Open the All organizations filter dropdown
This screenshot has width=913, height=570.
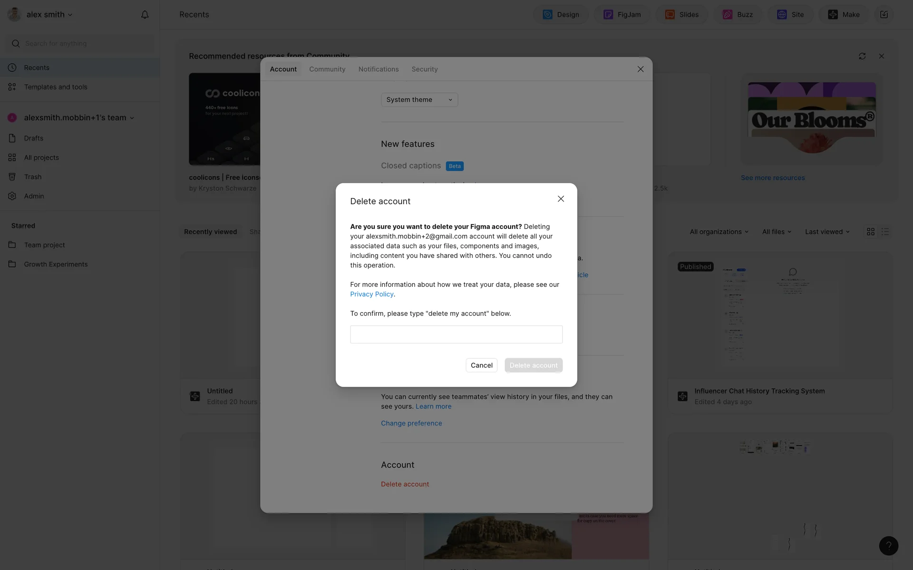pos(719,232)
